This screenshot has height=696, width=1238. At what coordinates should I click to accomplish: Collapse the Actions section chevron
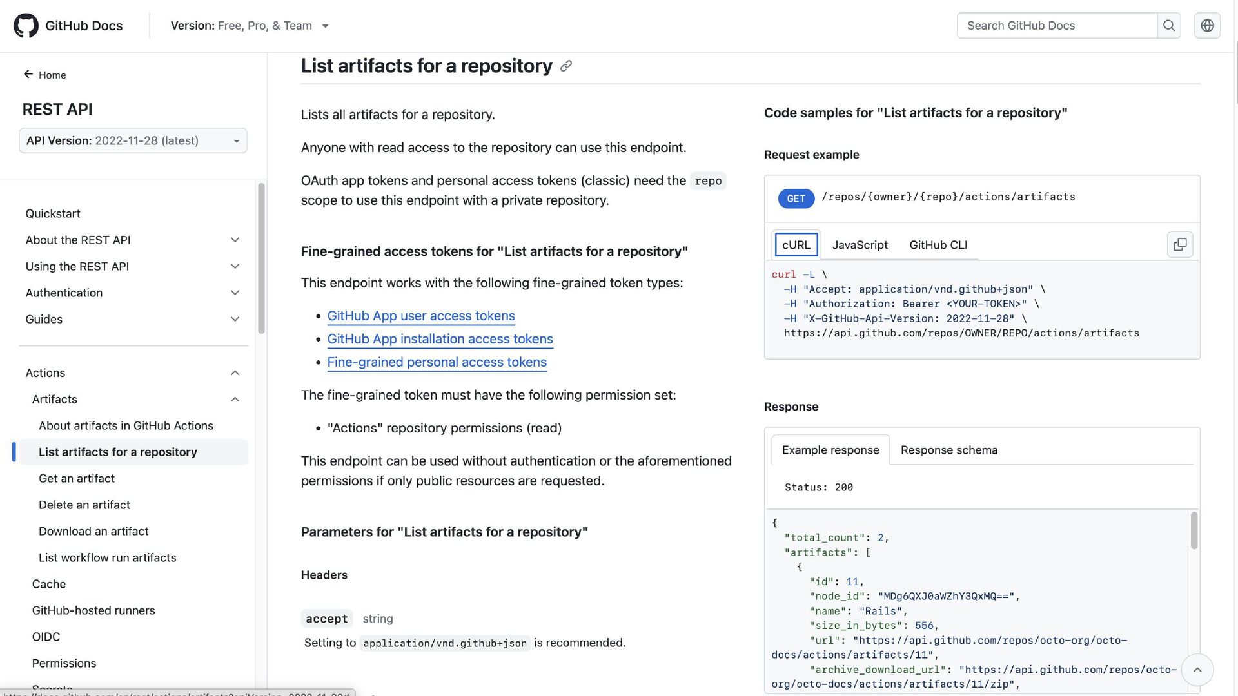(x=235, y=373)
